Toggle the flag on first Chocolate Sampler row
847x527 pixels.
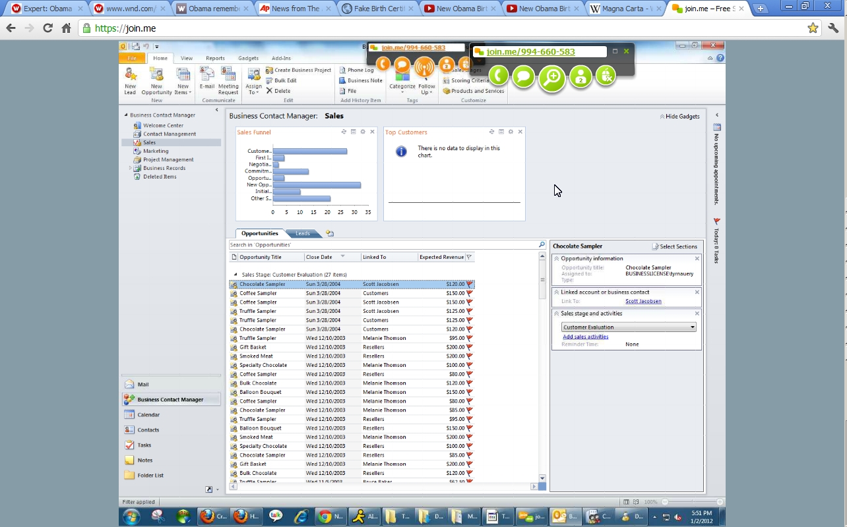point(470,284)
